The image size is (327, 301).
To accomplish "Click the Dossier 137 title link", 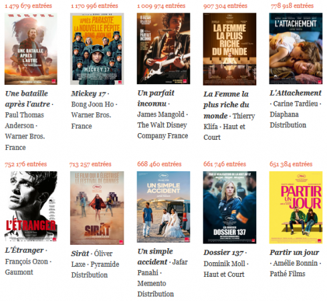I will (x=223, y=253).
